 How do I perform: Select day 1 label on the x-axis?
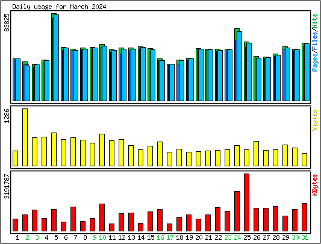tap(17, 237)
